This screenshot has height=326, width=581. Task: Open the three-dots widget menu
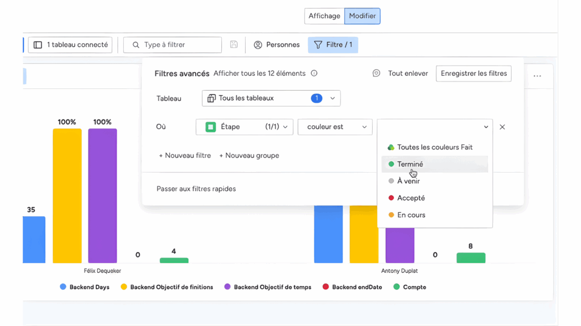point(537,76)
